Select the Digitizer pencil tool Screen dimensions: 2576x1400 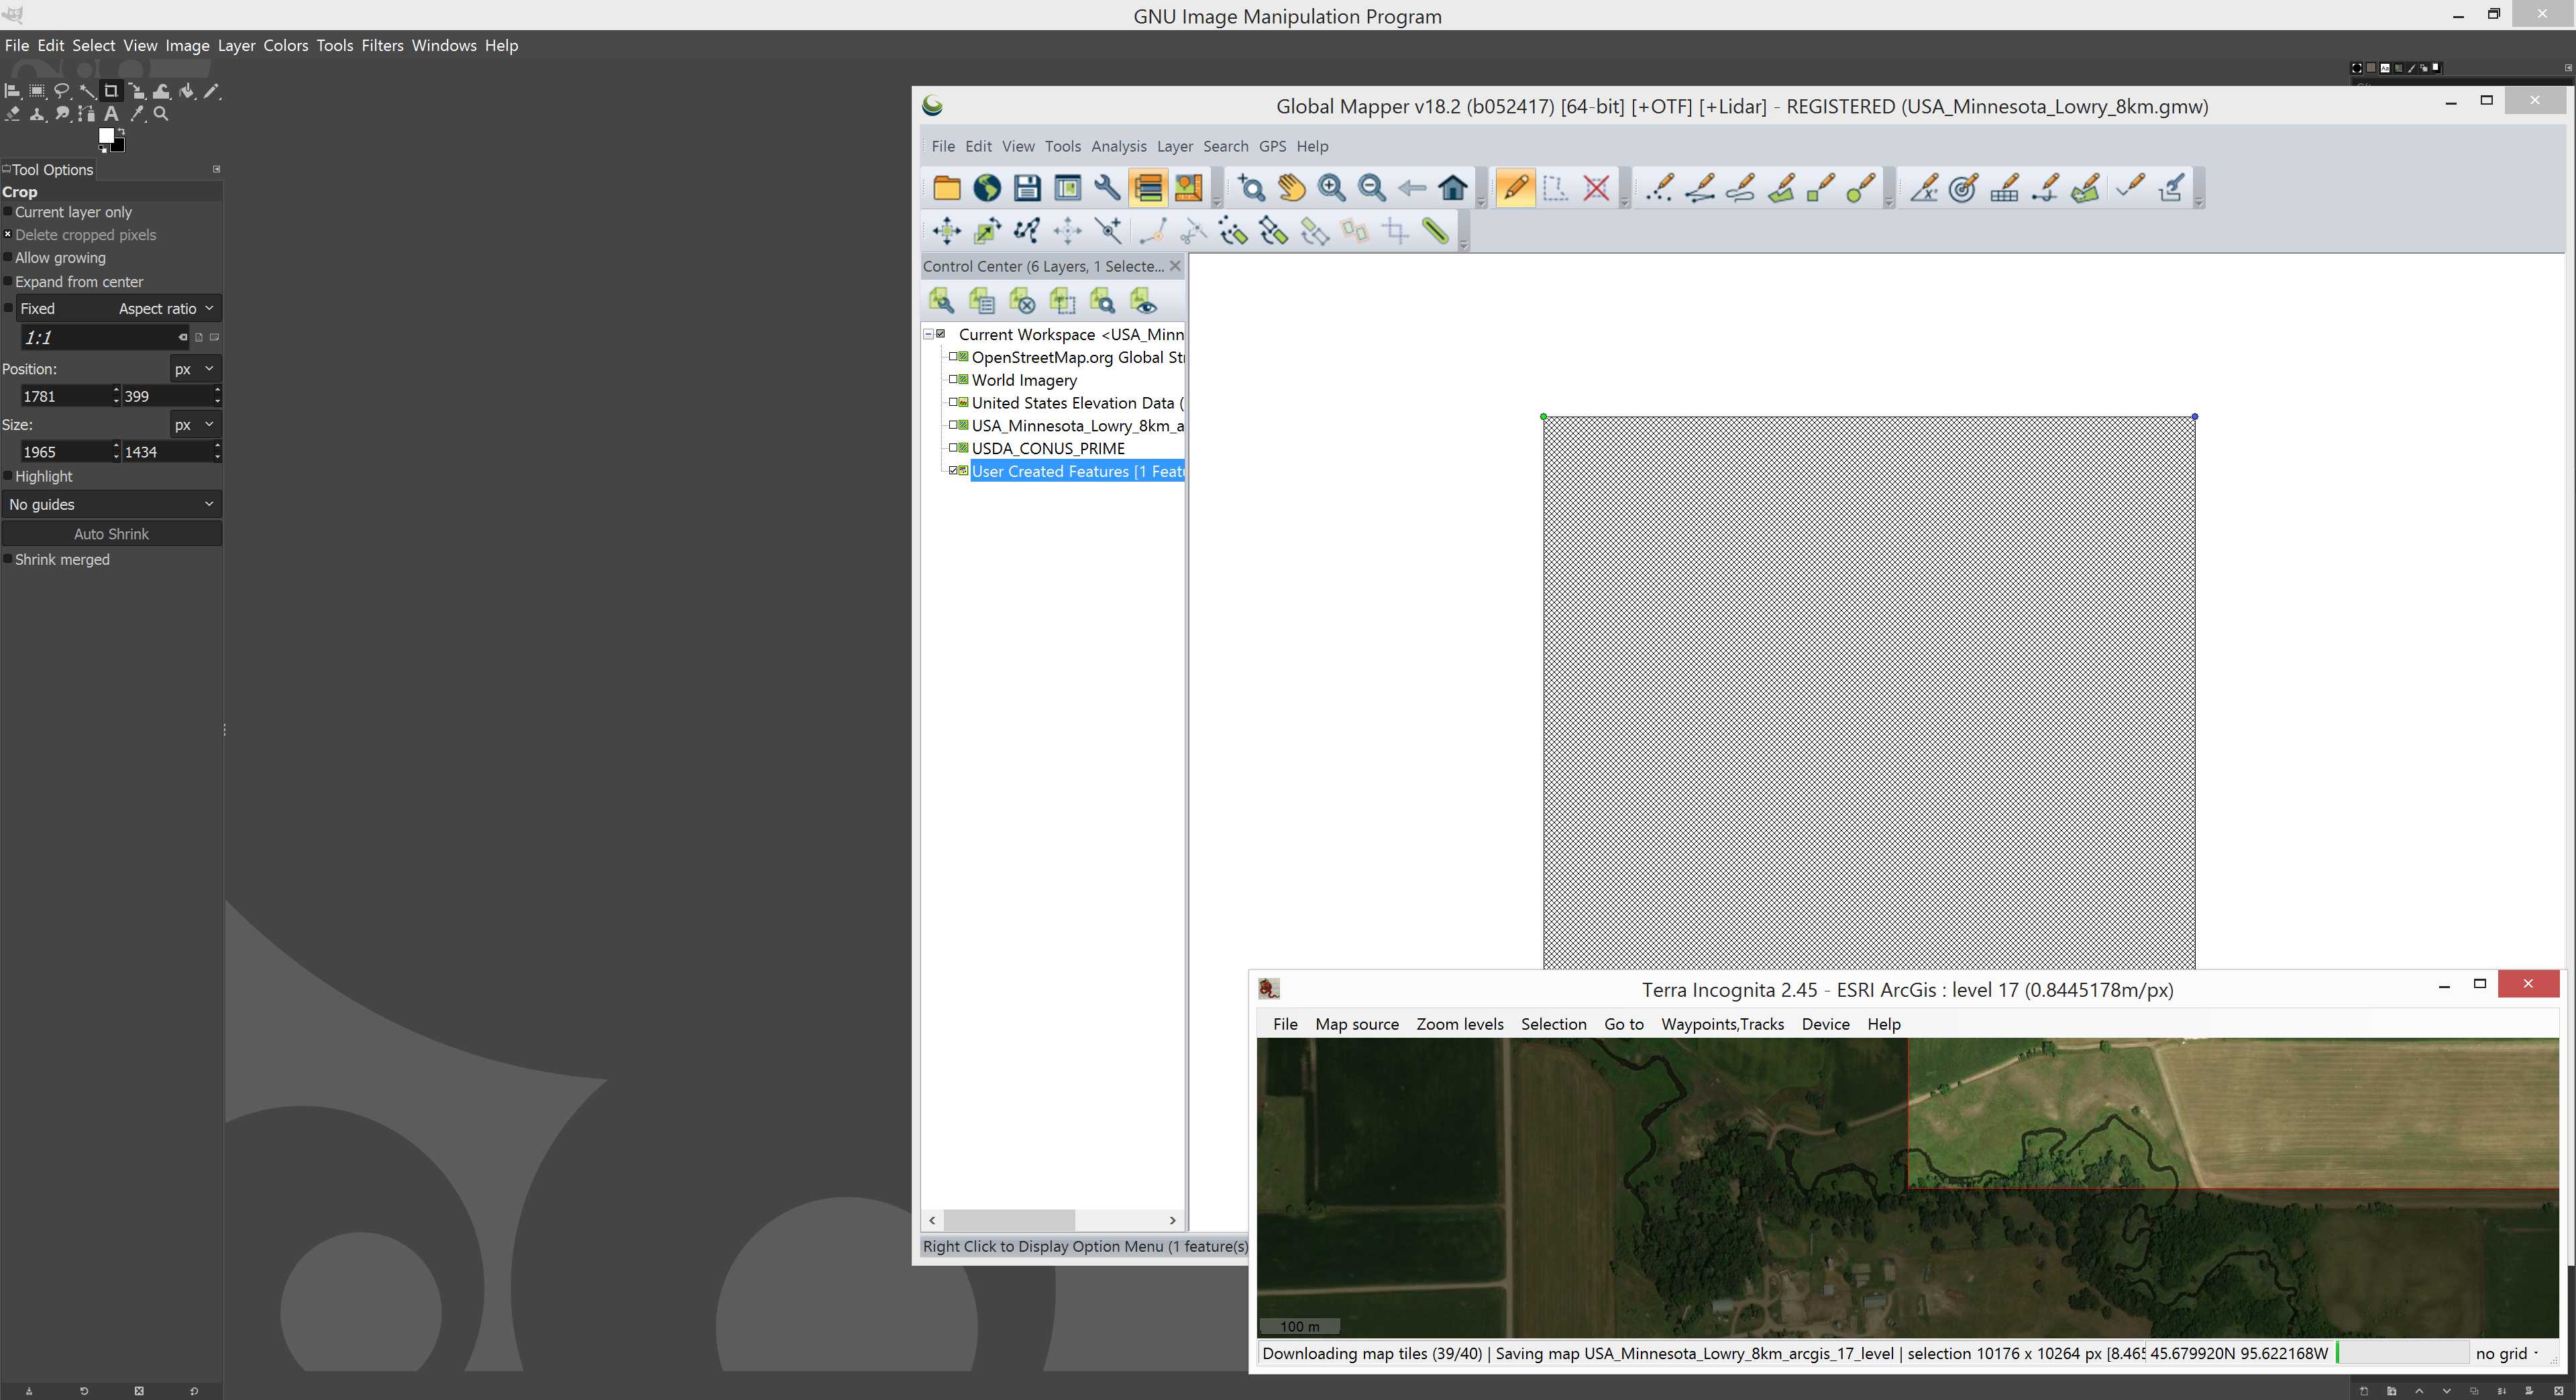tap(1515, 188)
